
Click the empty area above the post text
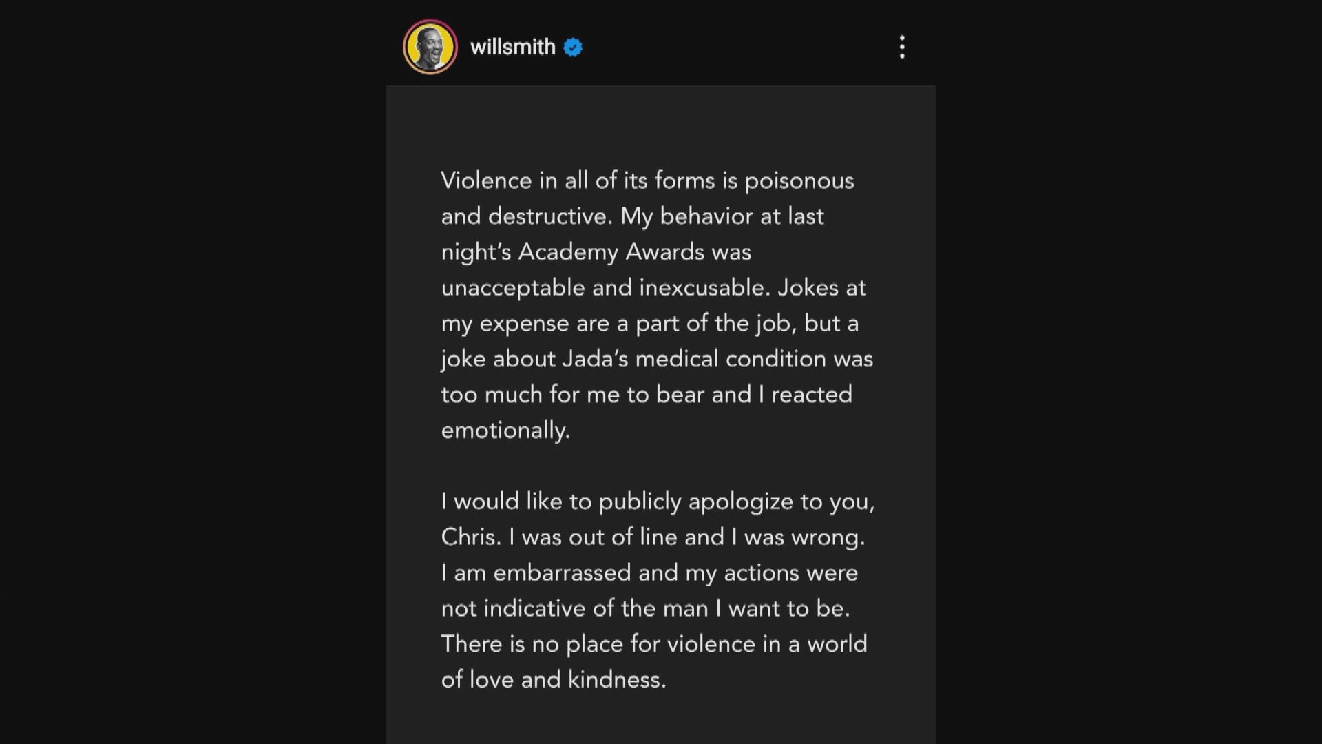tap(660, 124)
